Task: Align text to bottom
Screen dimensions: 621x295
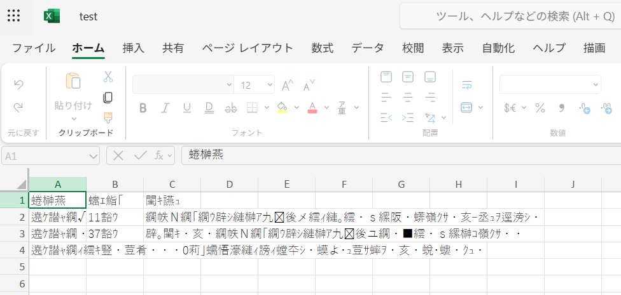Action: click(x=430, y=77)
